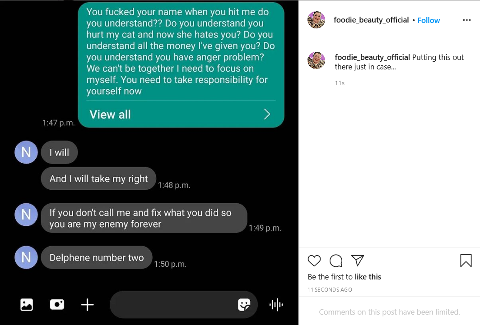Viewport: 480px width, 325px height.
Task: Open the 11 seconds ago timestamp link
Action: click(x=330, y=289)
